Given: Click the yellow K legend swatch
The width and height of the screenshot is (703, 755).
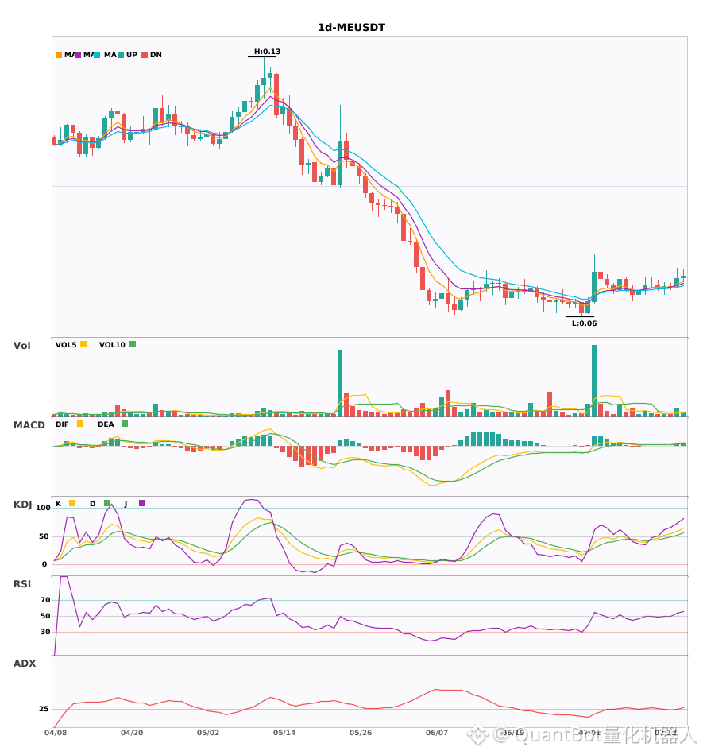Looking at the screenshot, I should tap(72, 503).
